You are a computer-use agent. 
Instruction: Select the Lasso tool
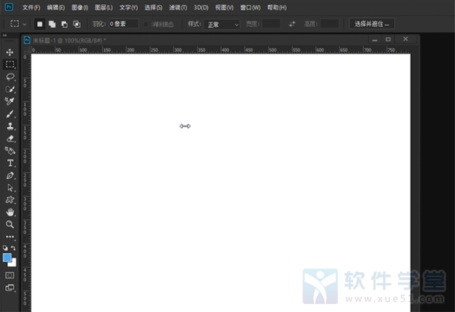click(x=10, y=77)
